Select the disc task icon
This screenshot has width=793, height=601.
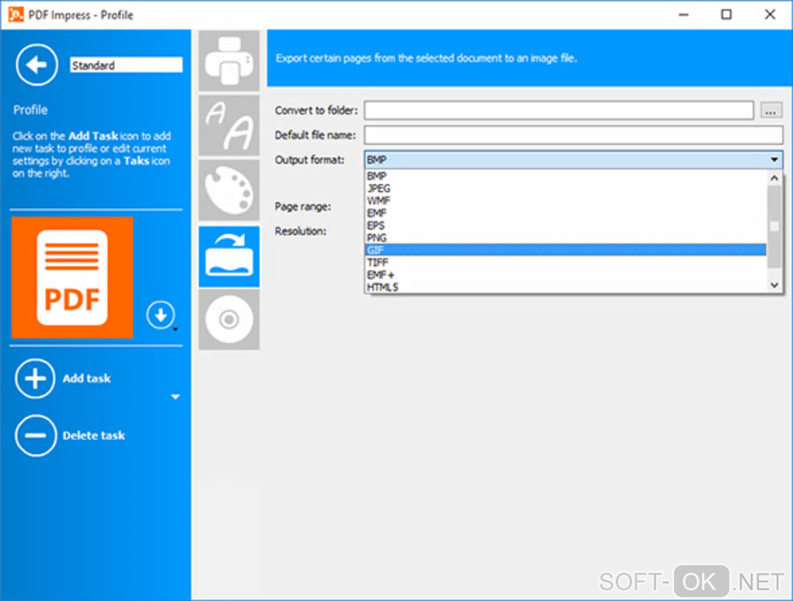point(229,320)
